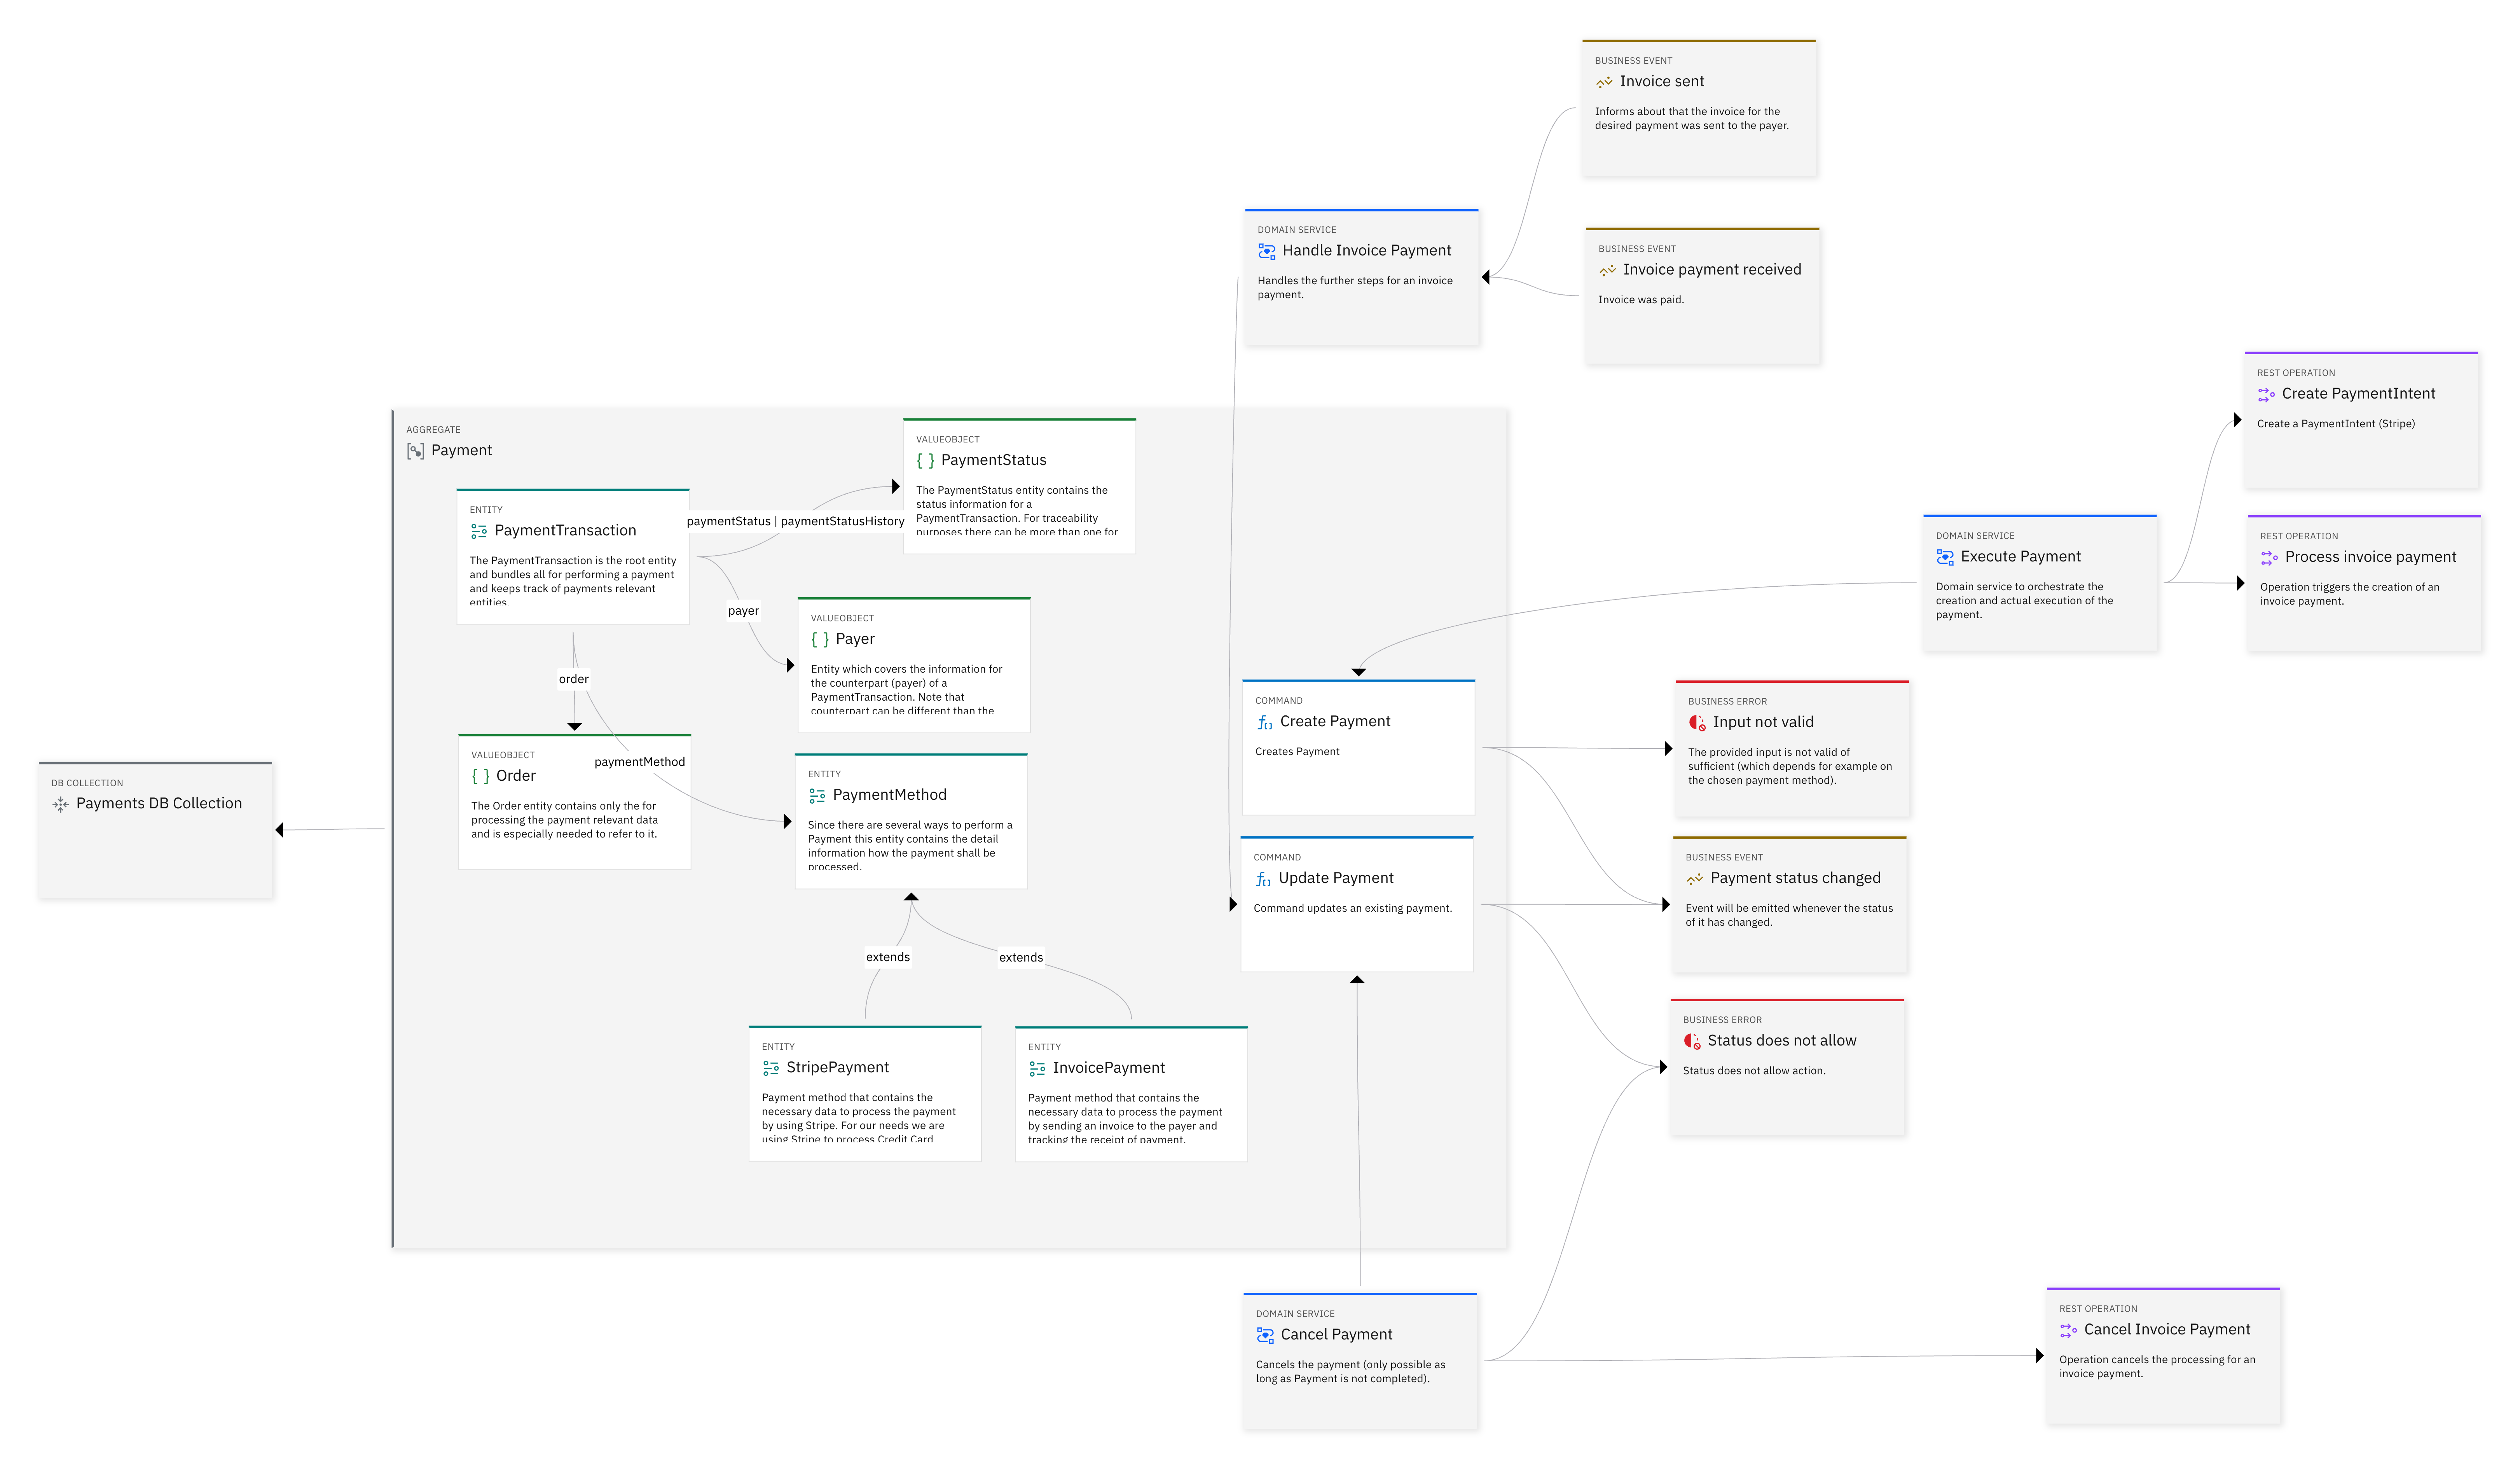Select the 'extends' label above StripePayment

[x=888, y=957]
